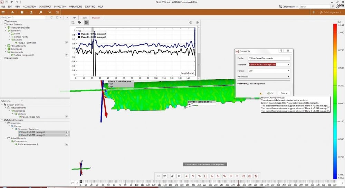This screenshot has height=188, width=345.
Task: Click the home icon in orange toolbar
Action: [x=12, y=12]
